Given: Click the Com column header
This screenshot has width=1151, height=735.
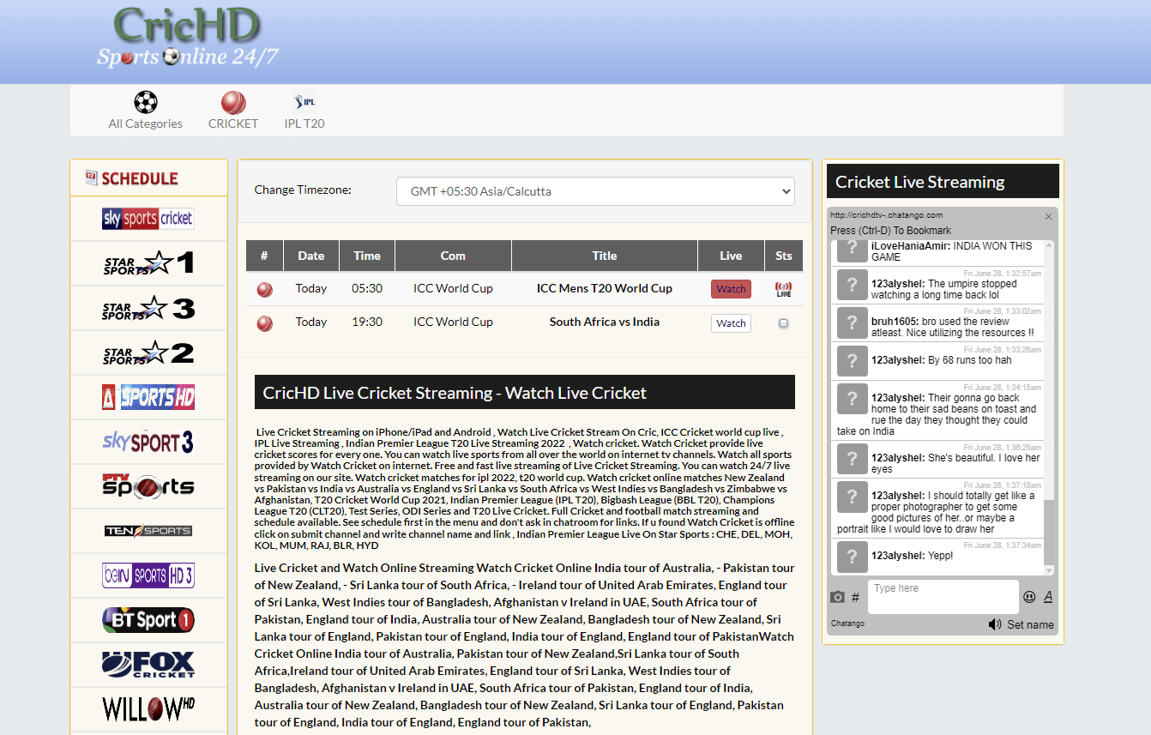Looking at the screenshot, I should pos(453,256).
